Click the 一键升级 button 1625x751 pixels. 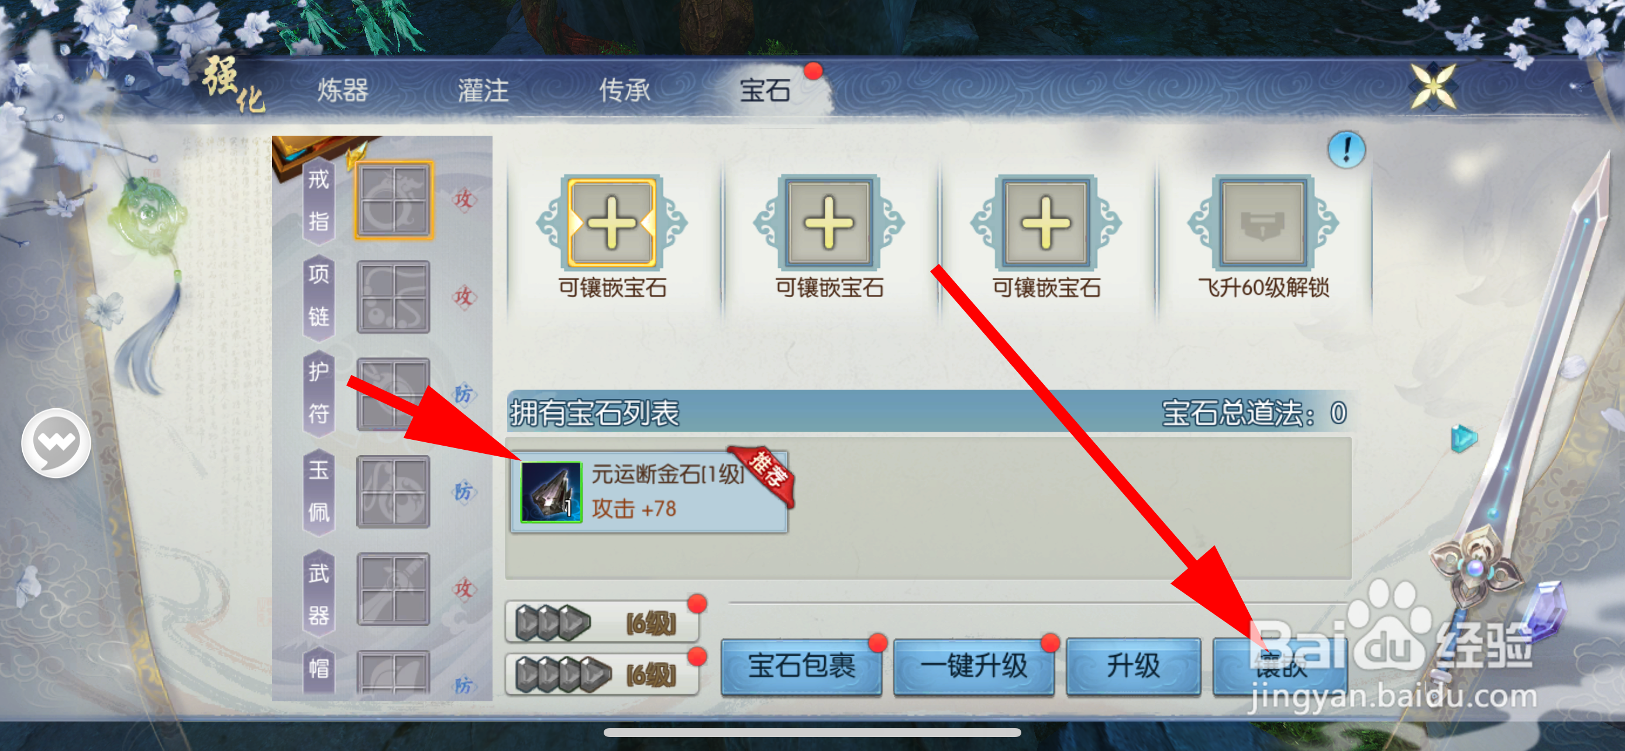coord(973,666)
